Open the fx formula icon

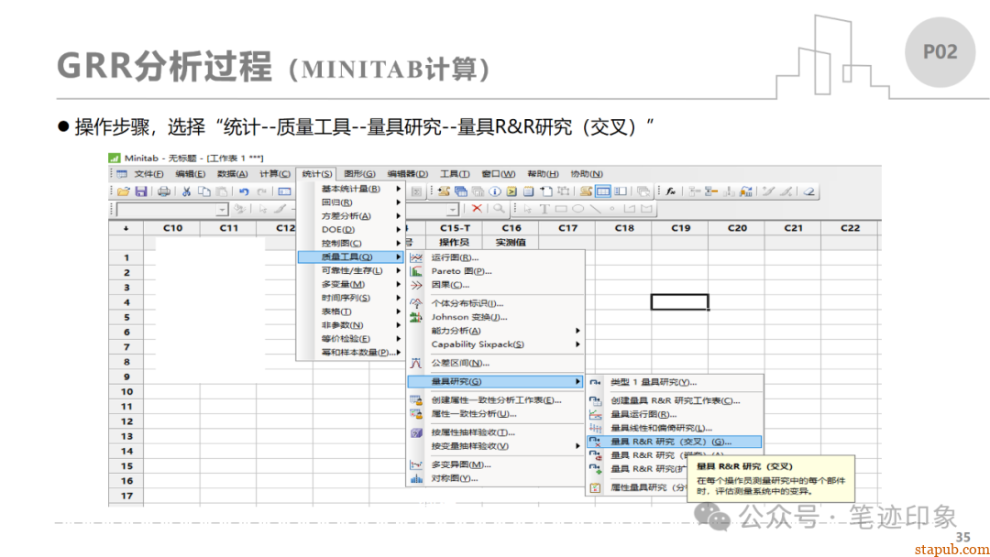670,191
